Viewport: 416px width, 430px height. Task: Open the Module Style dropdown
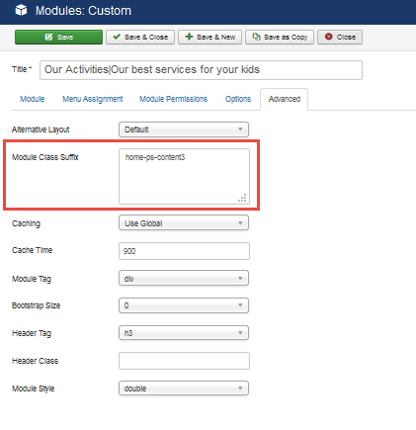pyautogui.click(x=184, y=388)
